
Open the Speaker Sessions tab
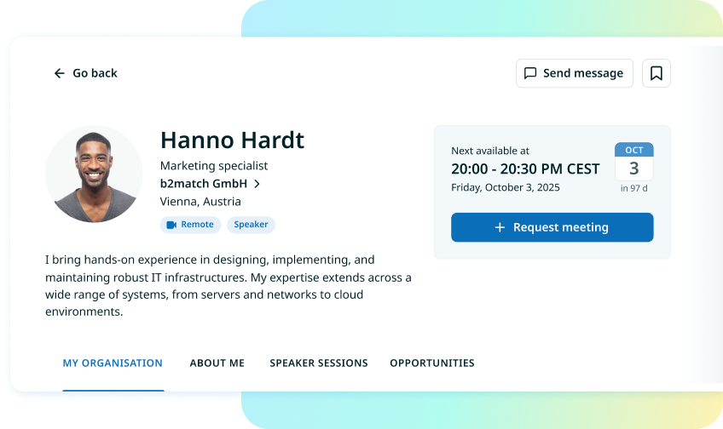click(x=319, y=363)
